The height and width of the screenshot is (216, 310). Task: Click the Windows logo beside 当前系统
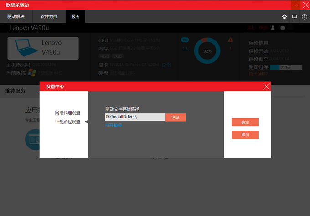click(32, 73)
